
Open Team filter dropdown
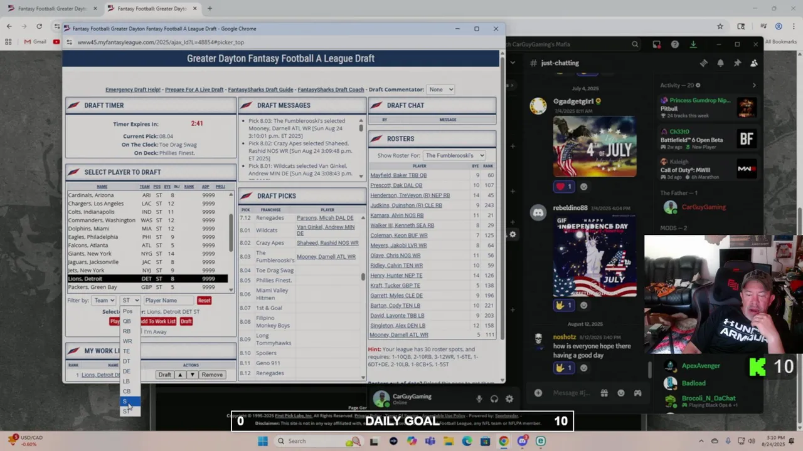(x=104, y=300)
